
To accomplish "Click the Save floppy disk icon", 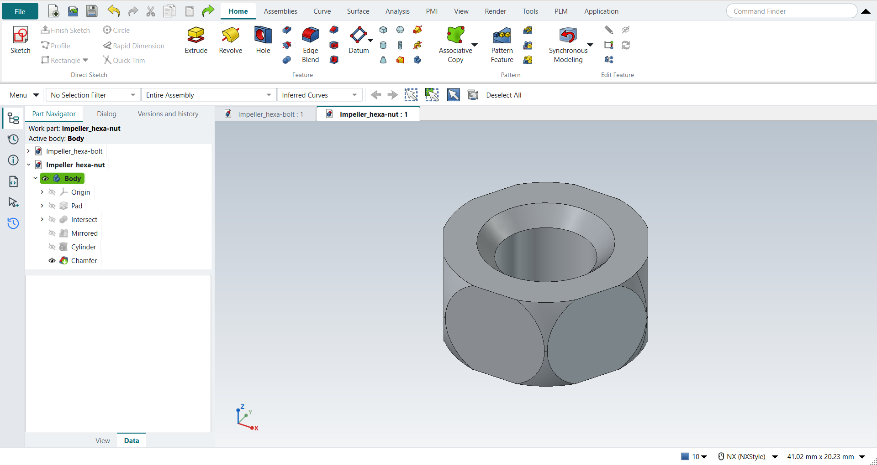I will (x=92, y=11).
